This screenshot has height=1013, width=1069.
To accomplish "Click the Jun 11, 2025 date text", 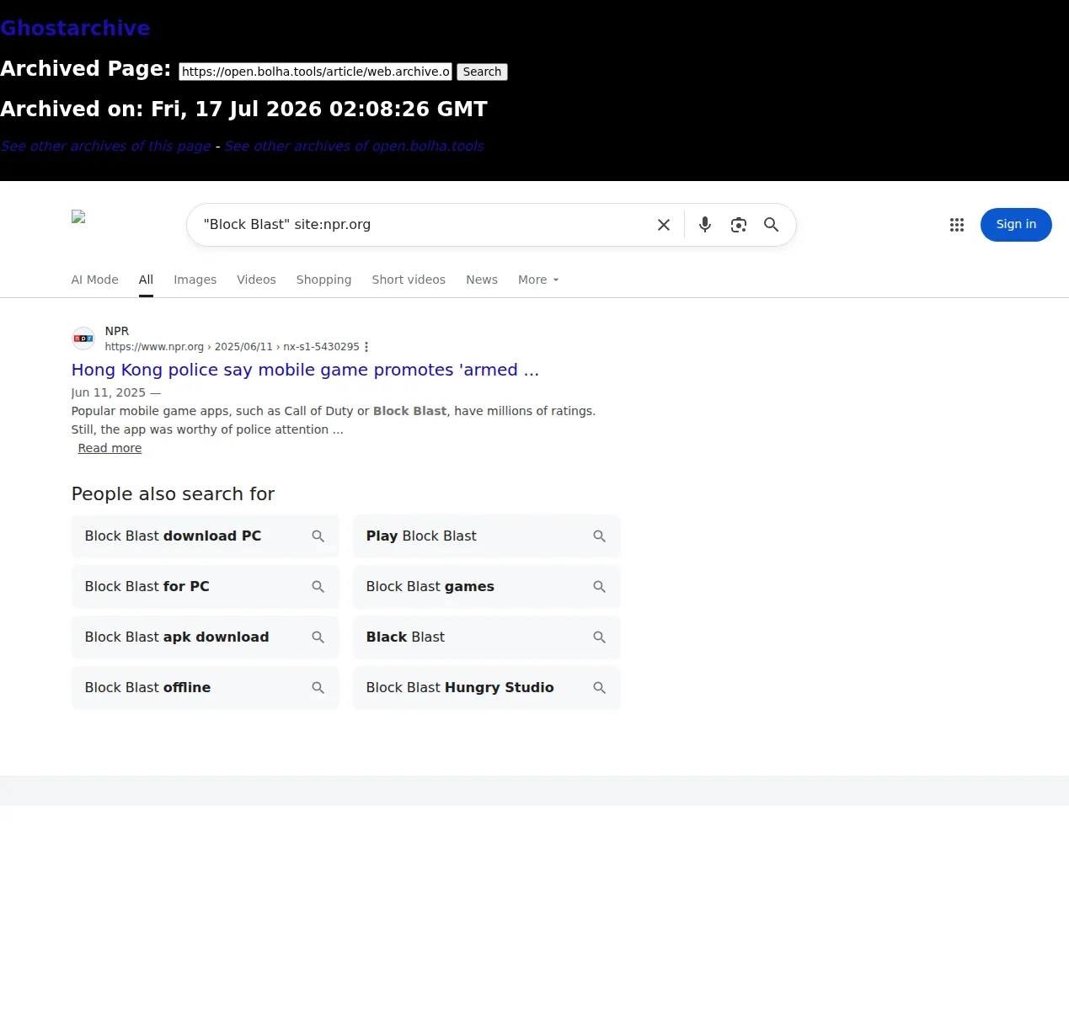I will (x=109, y=392).
